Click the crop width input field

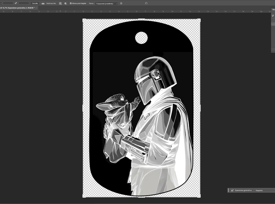(x=8, y=3)
